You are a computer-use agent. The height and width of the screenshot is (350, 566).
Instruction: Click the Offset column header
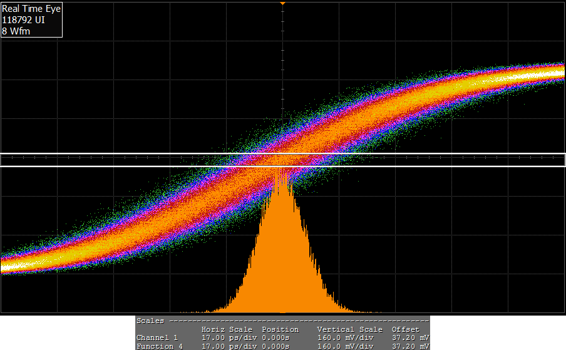click(x=405, y=329)
